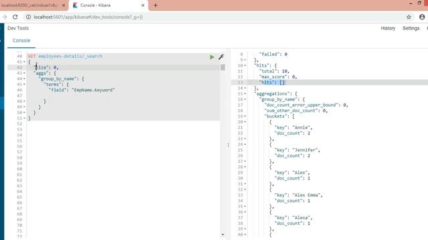Viewport: 428px width, 240px height.
Task: Click the "key": "Alexa" output line
Action: point(294,218)
